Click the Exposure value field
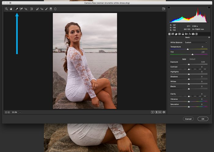The width and height of the screenshot is (214, 152). (x=203, y=62)
